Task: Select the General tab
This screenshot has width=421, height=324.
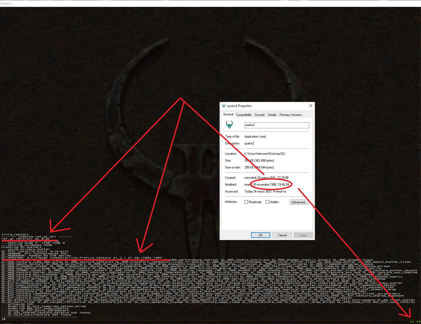Action: click(228, 114)
